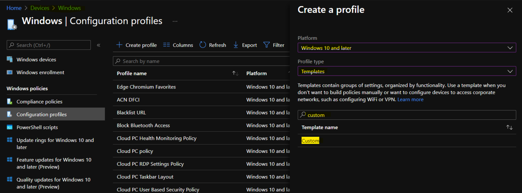Select Windows enrollment from the sidebar
The image size is (522, 193).
click(x=40, y=72)
